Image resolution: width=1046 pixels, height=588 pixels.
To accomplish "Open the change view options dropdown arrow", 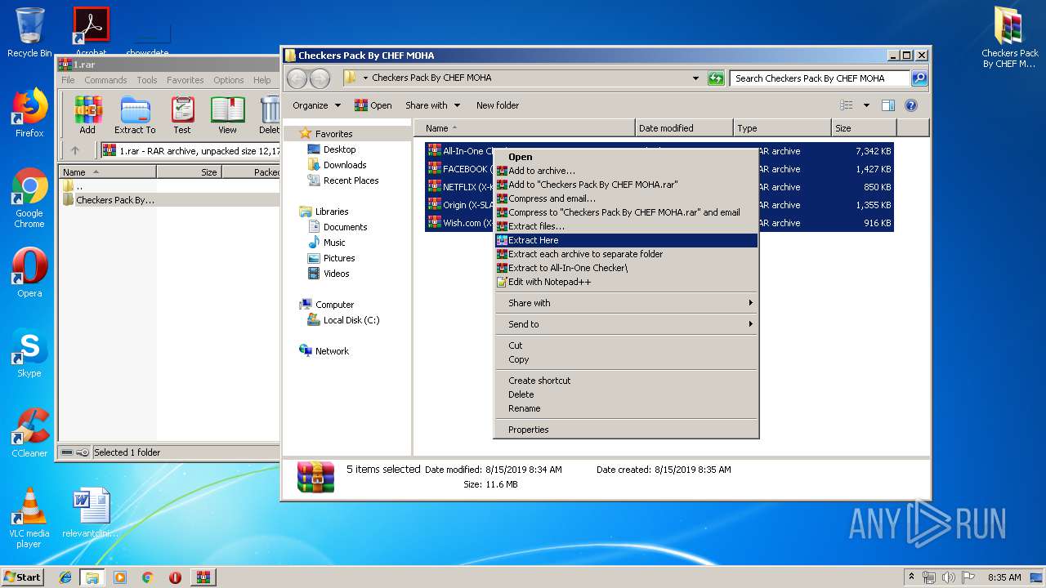I will click(x=866, y=105).
